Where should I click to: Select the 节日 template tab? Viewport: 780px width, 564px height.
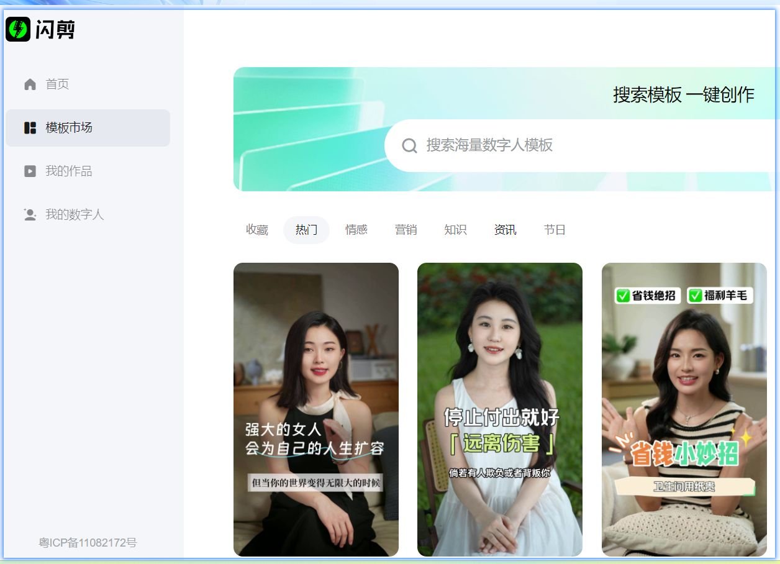[x=555, y=229]
